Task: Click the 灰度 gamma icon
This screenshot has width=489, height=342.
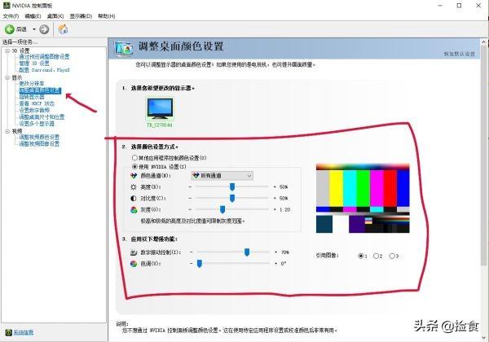Action: [x=134, y=209]
